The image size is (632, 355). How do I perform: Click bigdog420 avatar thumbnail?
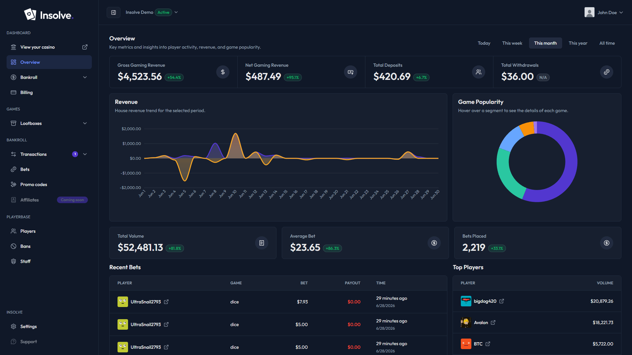point(466,301)
